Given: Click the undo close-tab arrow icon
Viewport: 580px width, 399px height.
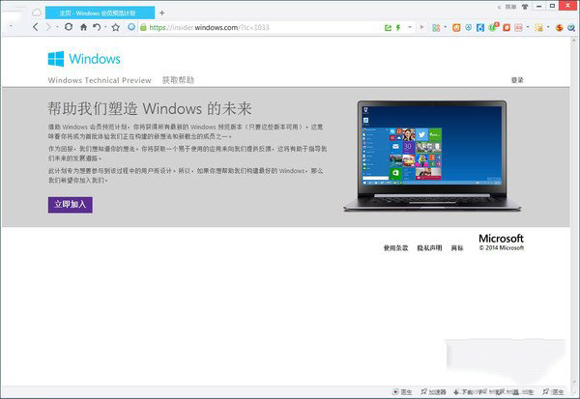Looking at the screenshot, I should click(x=97, y=27).
